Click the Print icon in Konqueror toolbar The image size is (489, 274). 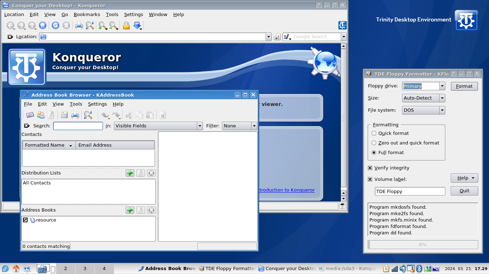click(79, 25)
